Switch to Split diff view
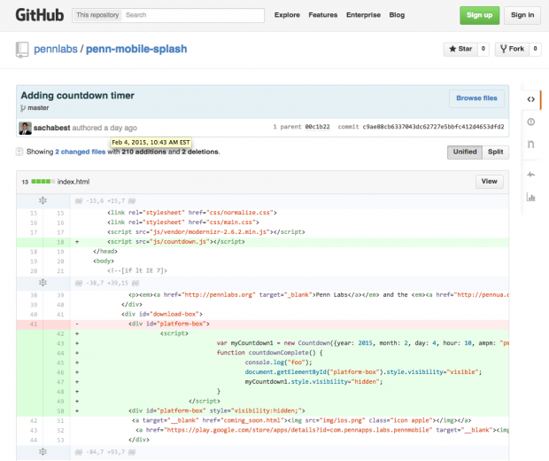This screenshot has height=461, width=549. pos(496,152)
